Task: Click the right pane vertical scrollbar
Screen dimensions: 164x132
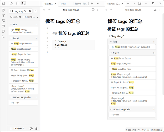Action: (x=163, y=55)
